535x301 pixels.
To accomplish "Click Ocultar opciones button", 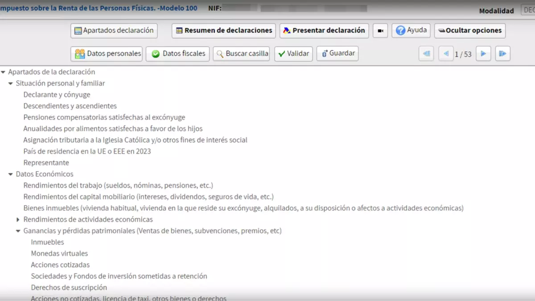I will pyautogui.click(x=470, y=31).
